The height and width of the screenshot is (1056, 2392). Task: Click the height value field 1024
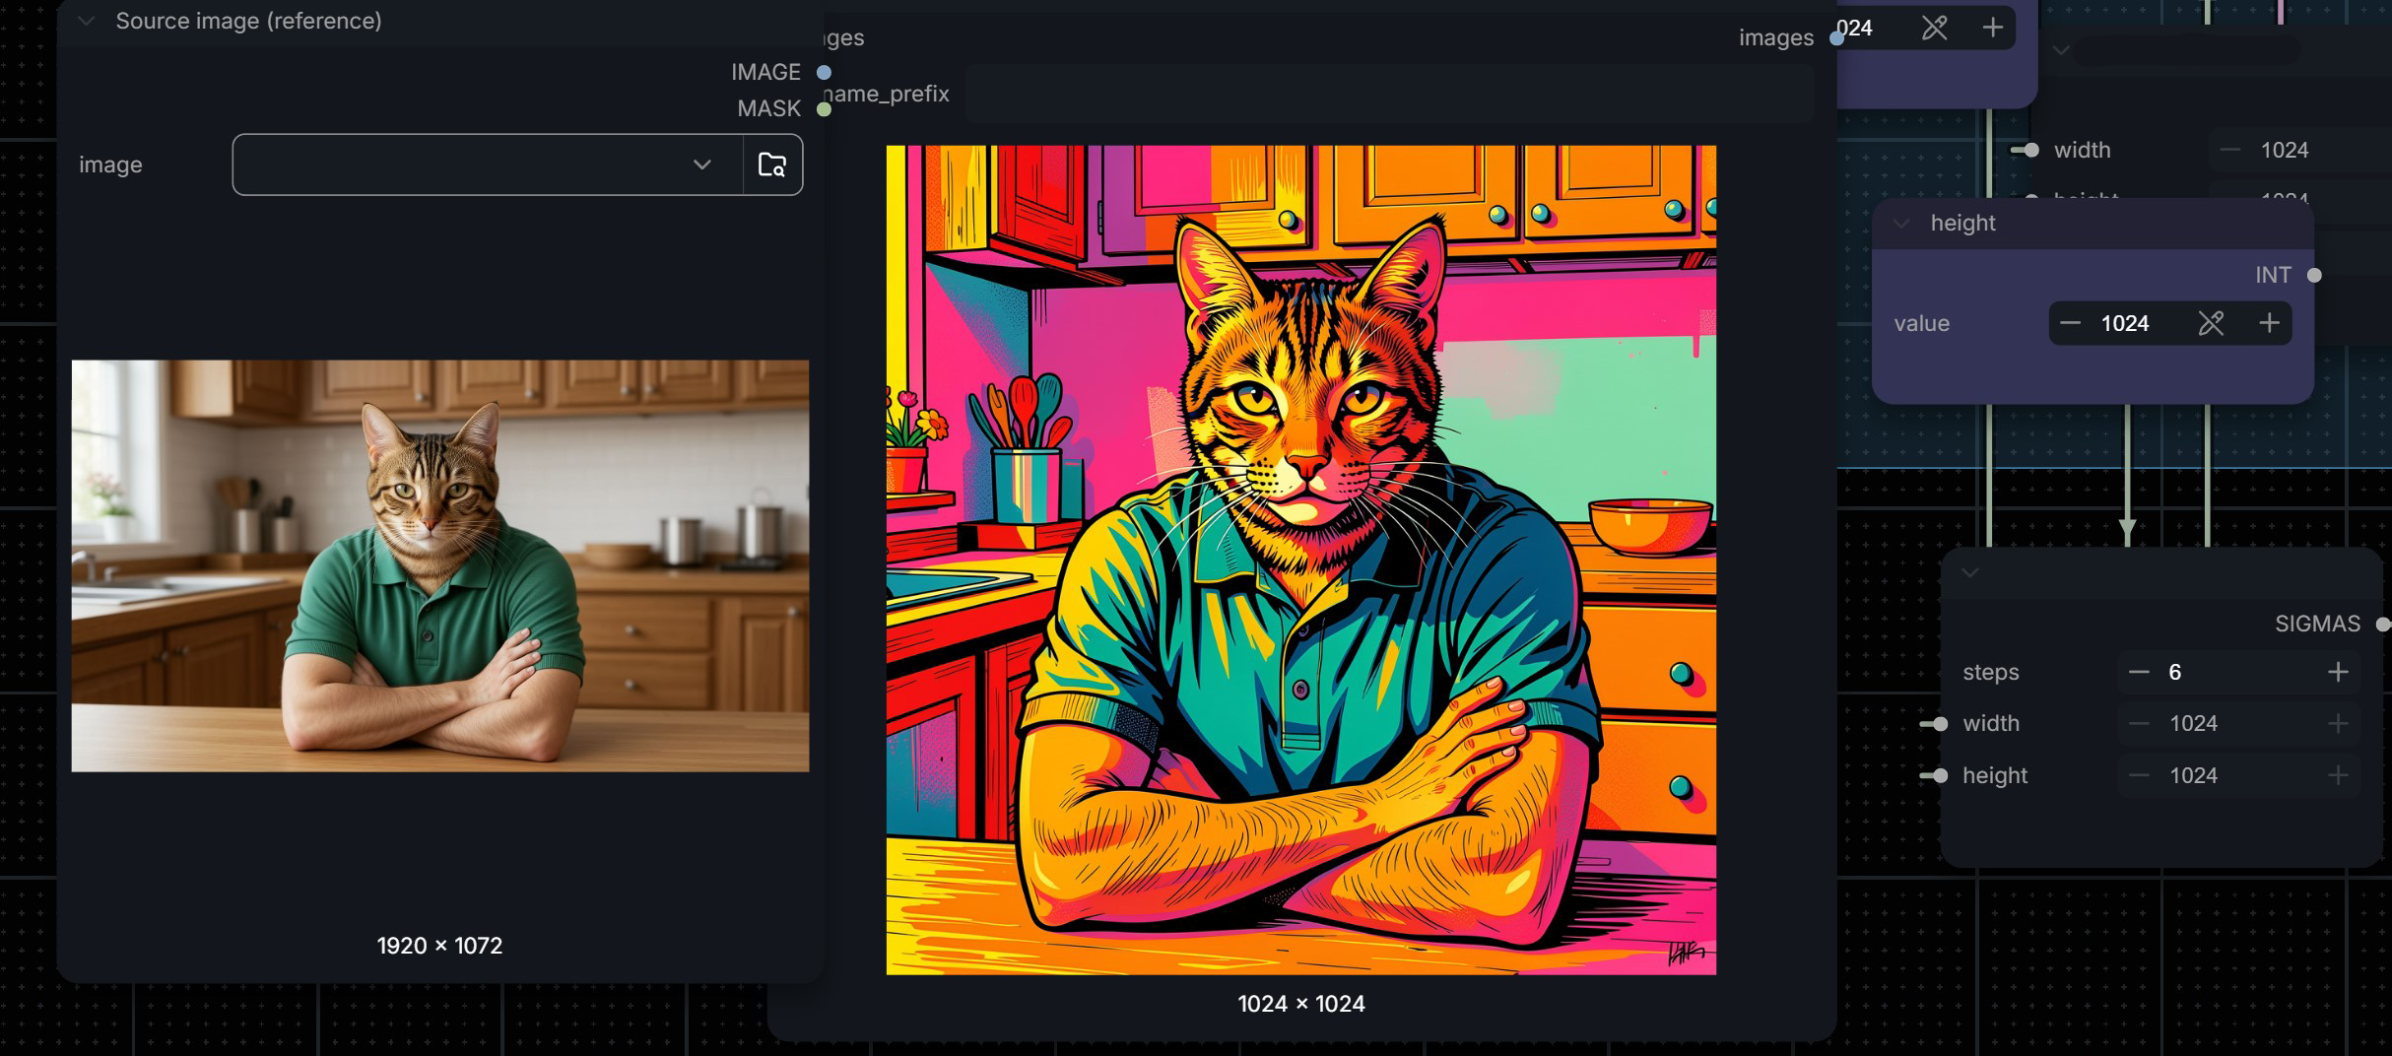tap(2125, 323)
